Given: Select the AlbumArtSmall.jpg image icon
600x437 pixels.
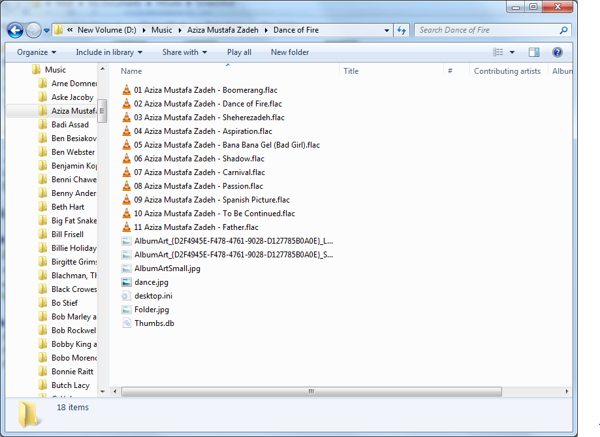Looking at the screenshot, I should tap(127, 268).
